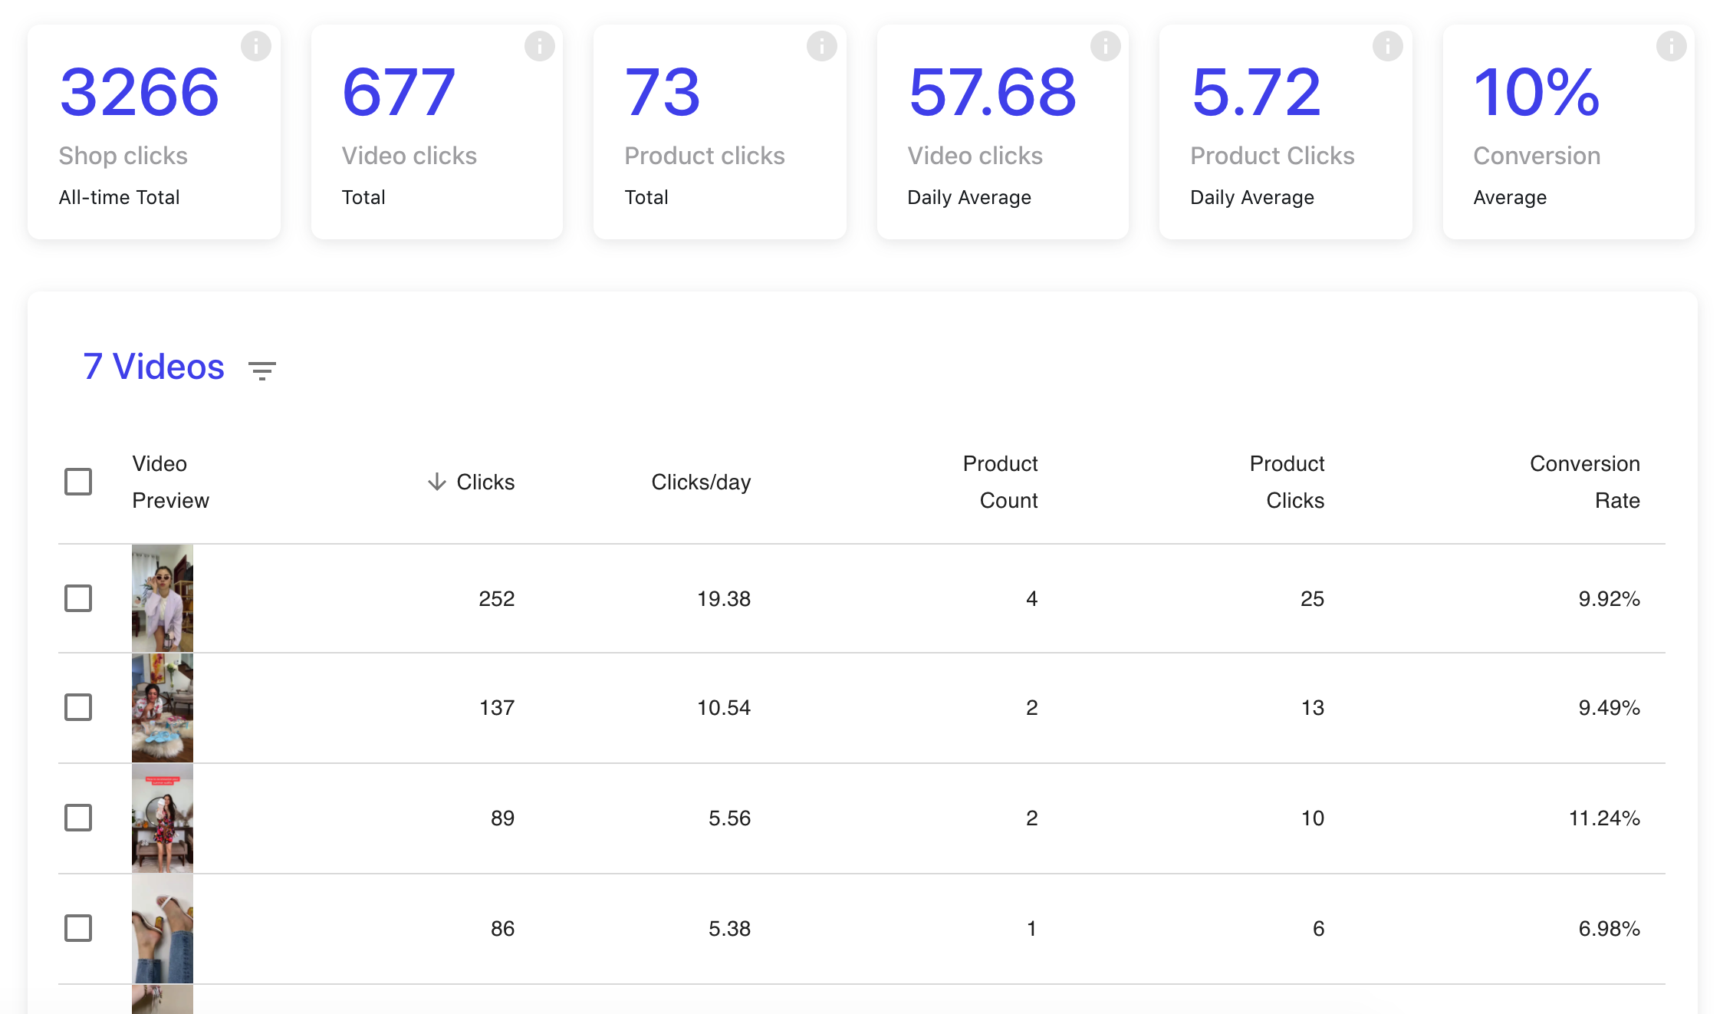Click the Product Clicks column header
The height and width of the screenshot is (1014, 1733).
point(1287,482)
